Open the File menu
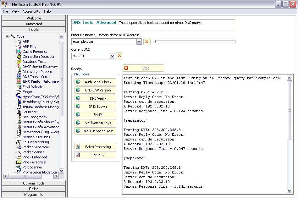Screen dimensions: 298x198 [x=5, y=11]
